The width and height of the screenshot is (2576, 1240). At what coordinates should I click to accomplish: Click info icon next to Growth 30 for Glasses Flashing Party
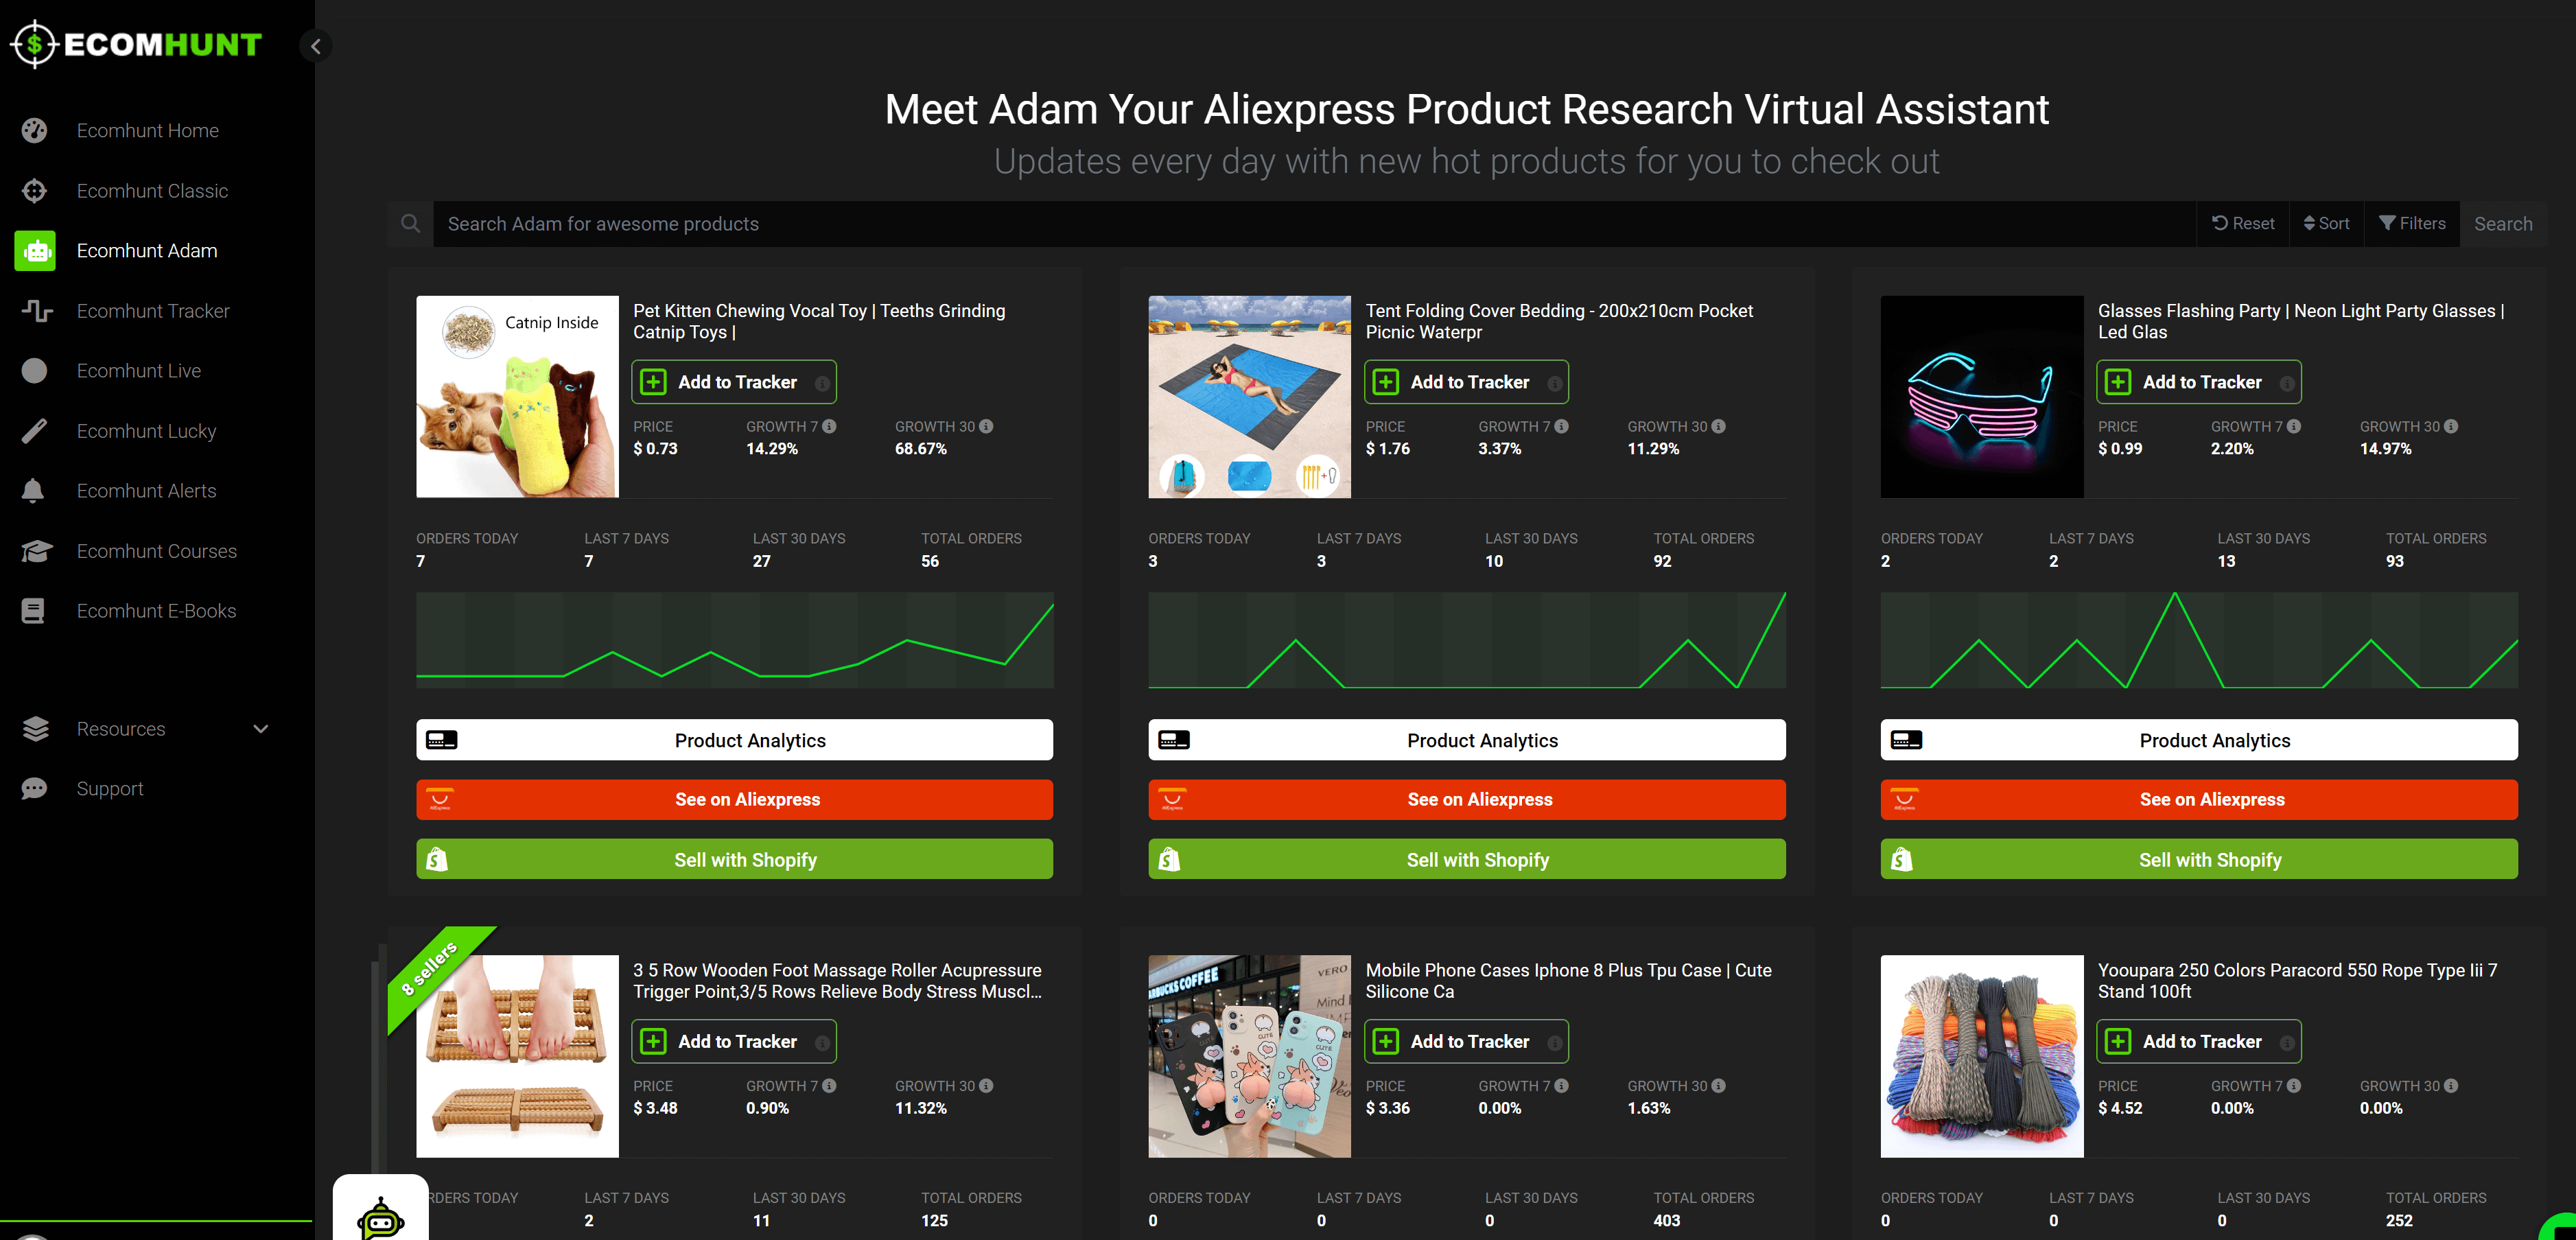2451,426
